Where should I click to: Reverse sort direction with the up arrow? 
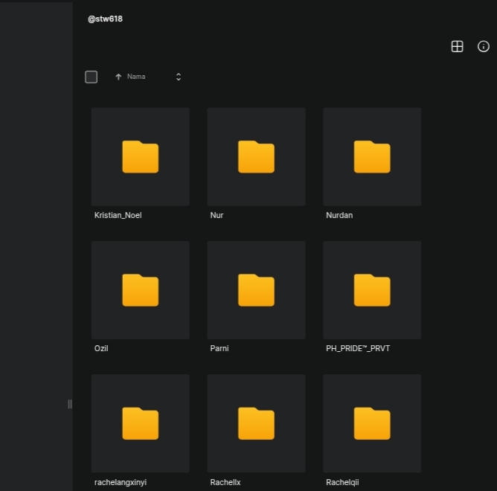pos(118,77)
